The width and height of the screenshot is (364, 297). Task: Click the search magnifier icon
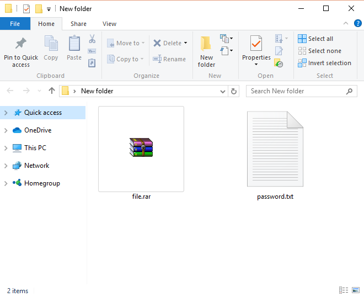(x=349, y=91)
